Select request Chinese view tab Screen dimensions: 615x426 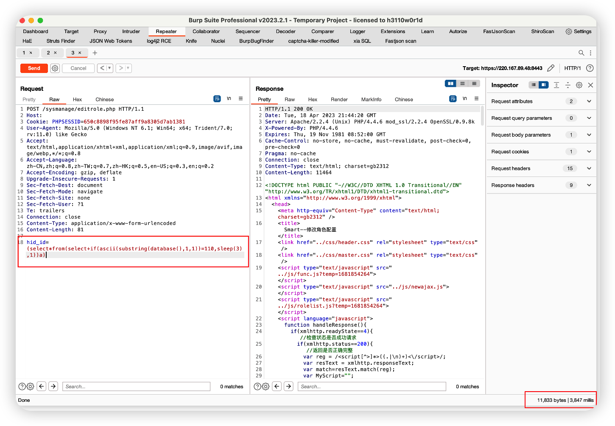(105, 99)
